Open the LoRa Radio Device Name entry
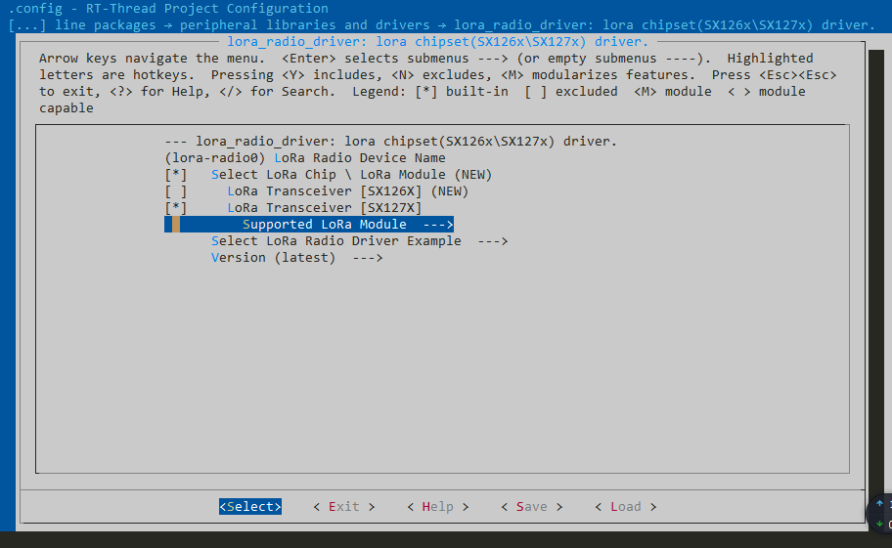Screen dimensions: 892x548 (x=305, y=158)
